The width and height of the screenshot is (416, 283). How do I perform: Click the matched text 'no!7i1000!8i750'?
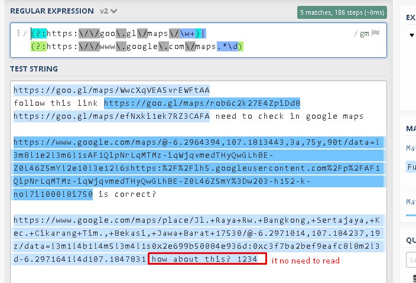pos(53,194)
